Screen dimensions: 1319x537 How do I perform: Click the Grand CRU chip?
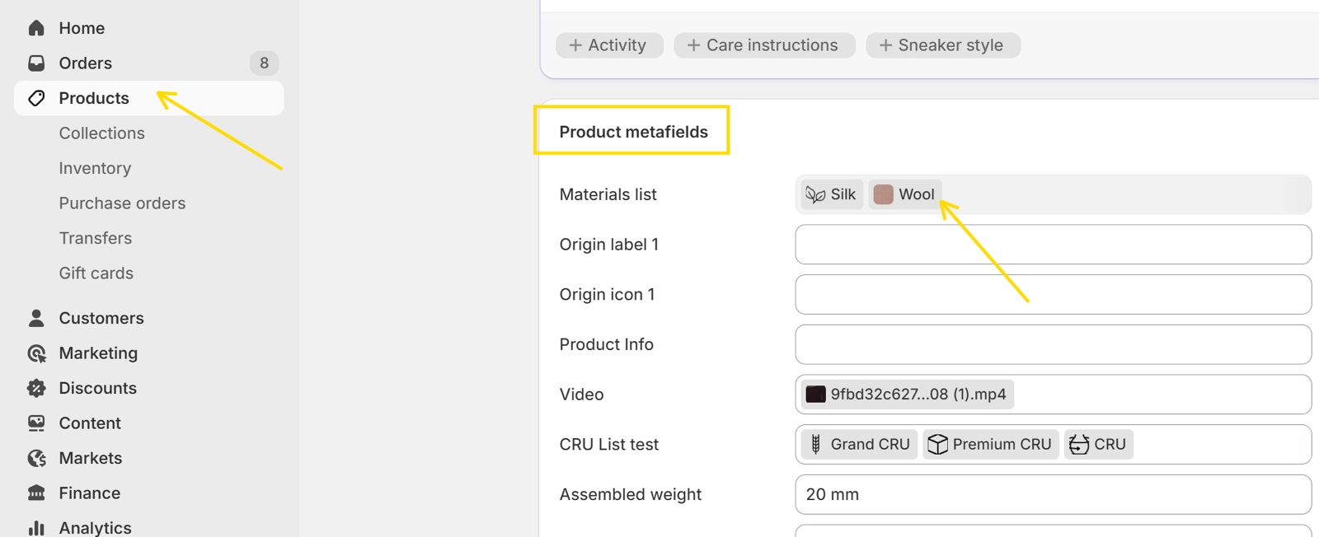[x=859, y=444]
